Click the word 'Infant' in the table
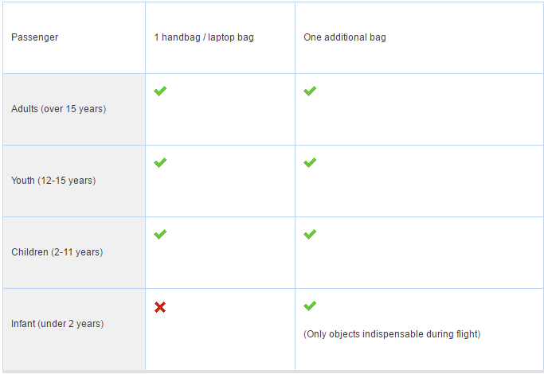 [24, 324]
